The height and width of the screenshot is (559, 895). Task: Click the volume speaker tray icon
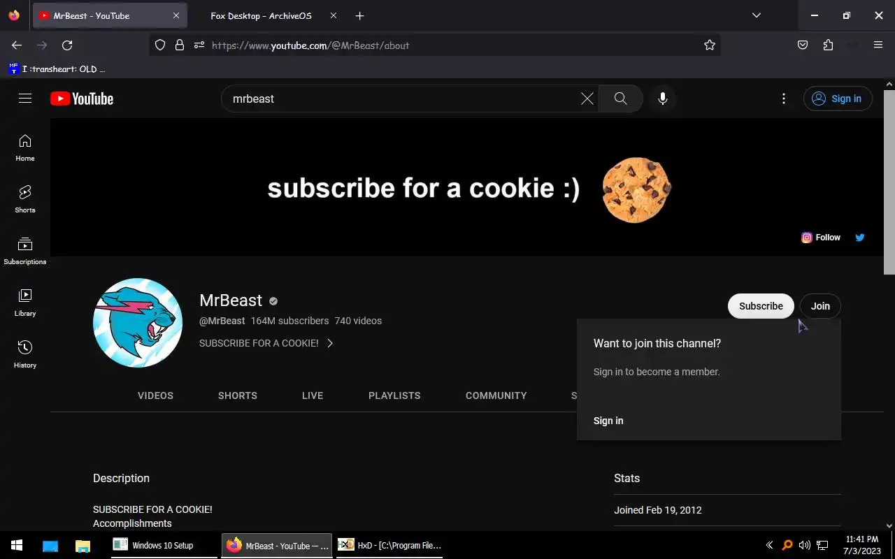click(805, 545)
